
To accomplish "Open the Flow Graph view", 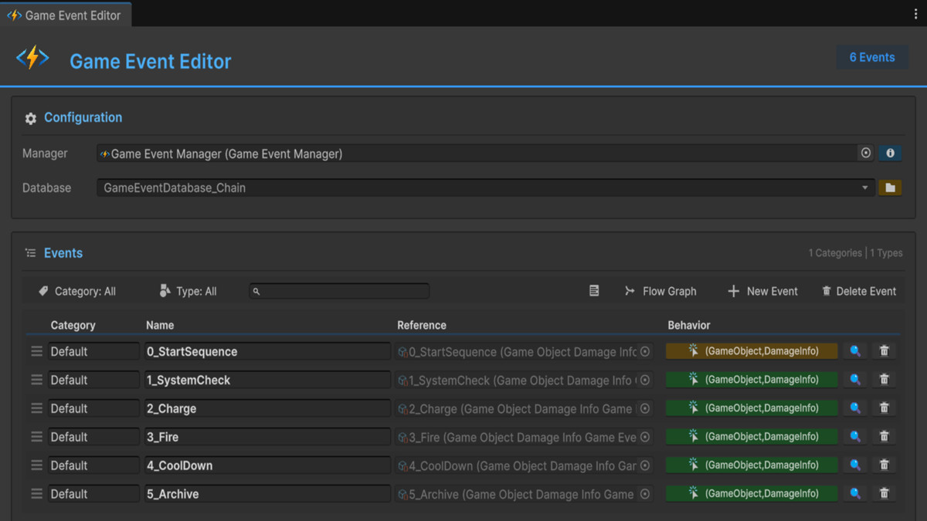I will (660, 291).
